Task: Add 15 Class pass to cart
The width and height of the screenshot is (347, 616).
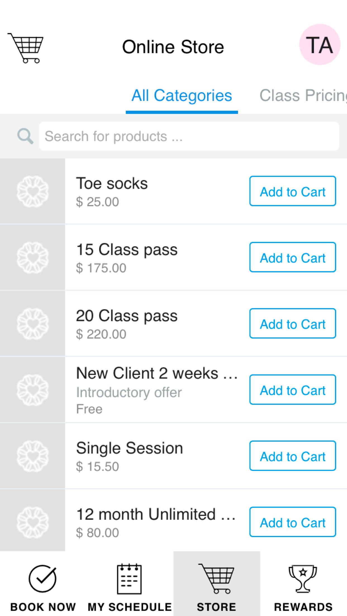Action: coord(293,257)
